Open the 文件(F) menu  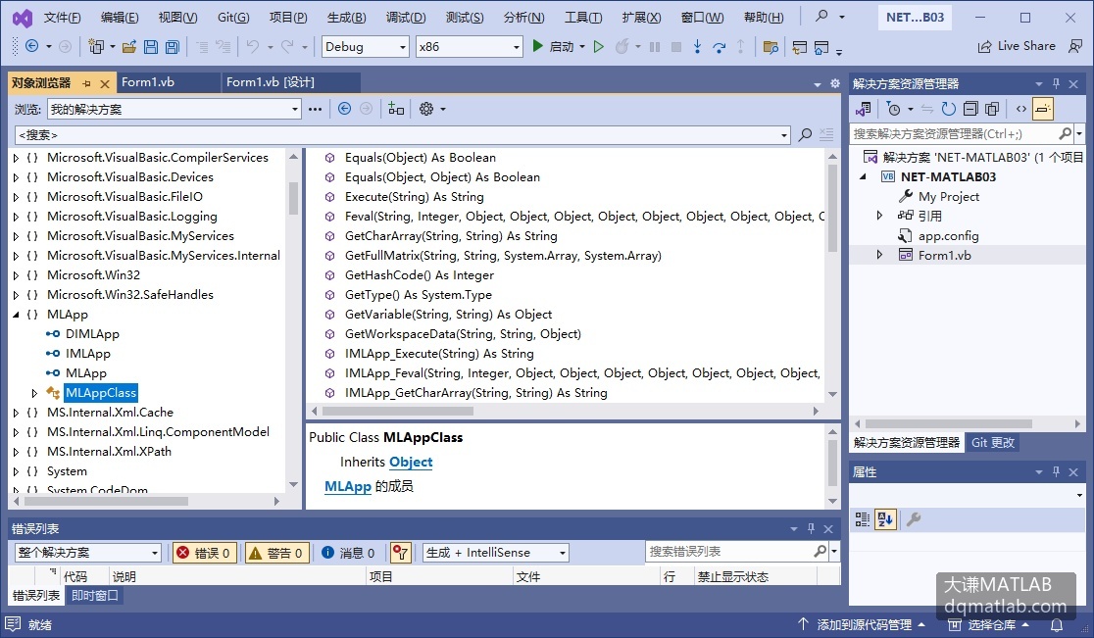coord(62,17)
